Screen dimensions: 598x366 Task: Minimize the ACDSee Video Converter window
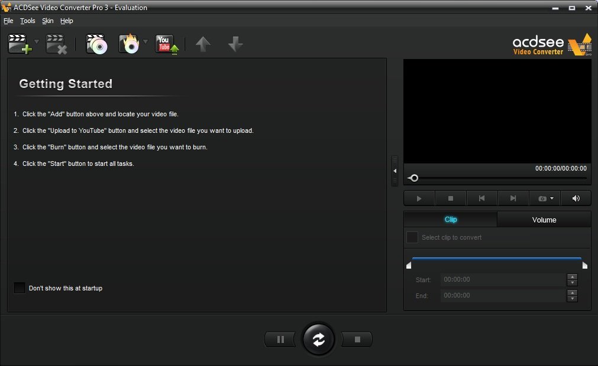555,8
